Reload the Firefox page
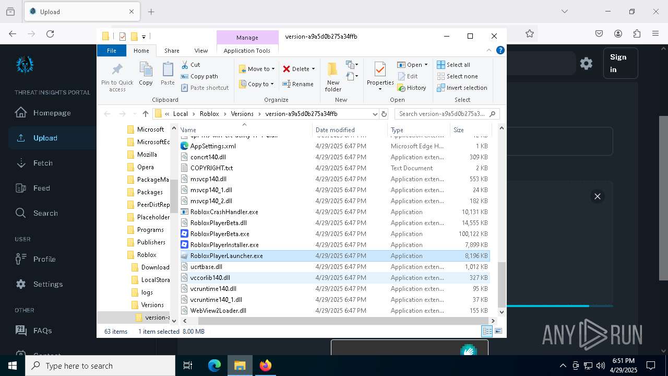Viewport: 668px width, 376px height. click(50, 33)
